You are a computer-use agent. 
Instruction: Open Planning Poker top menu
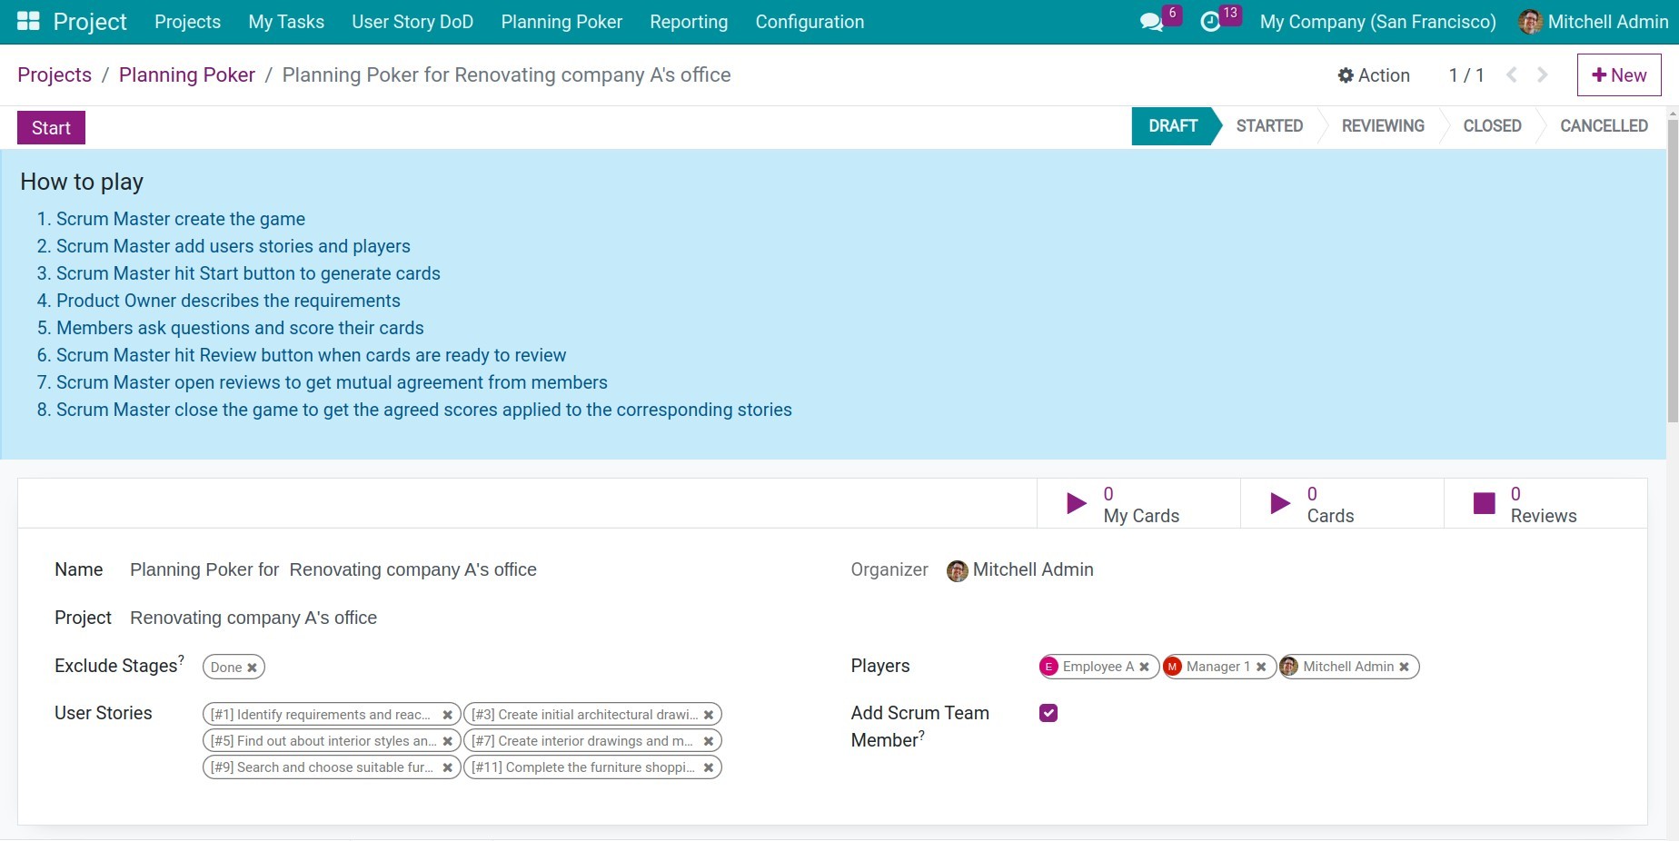coord(561,22)
